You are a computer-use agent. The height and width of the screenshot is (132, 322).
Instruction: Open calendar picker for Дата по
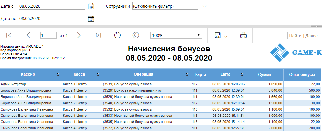[91, 19]
